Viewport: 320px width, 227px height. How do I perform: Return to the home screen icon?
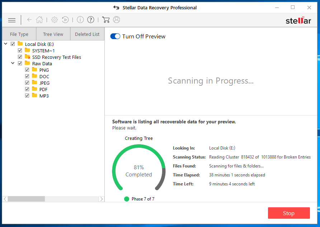click(39, 20)
